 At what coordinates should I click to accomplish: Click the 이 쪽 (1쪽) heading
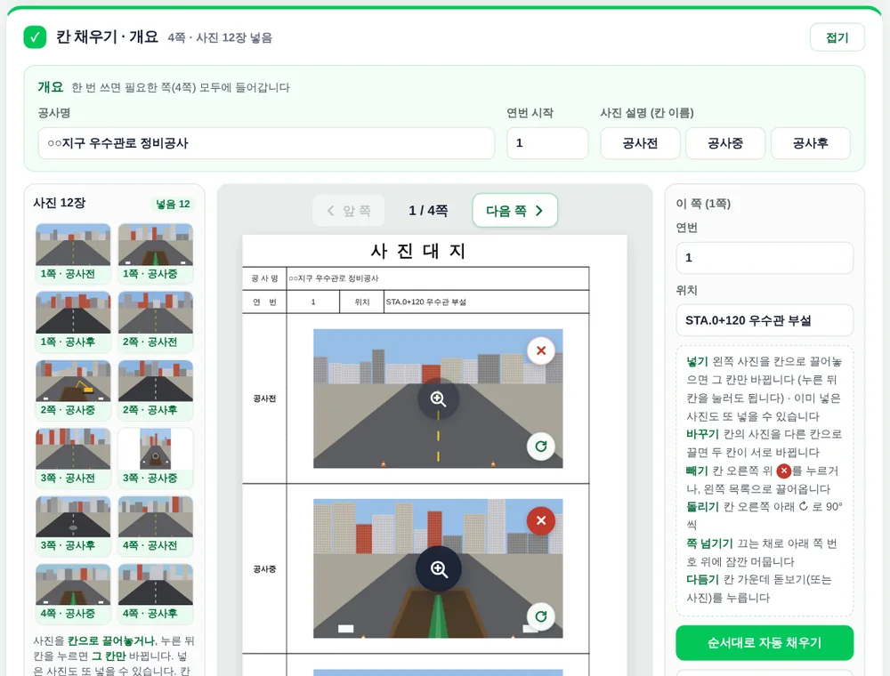tap(703, 204)
